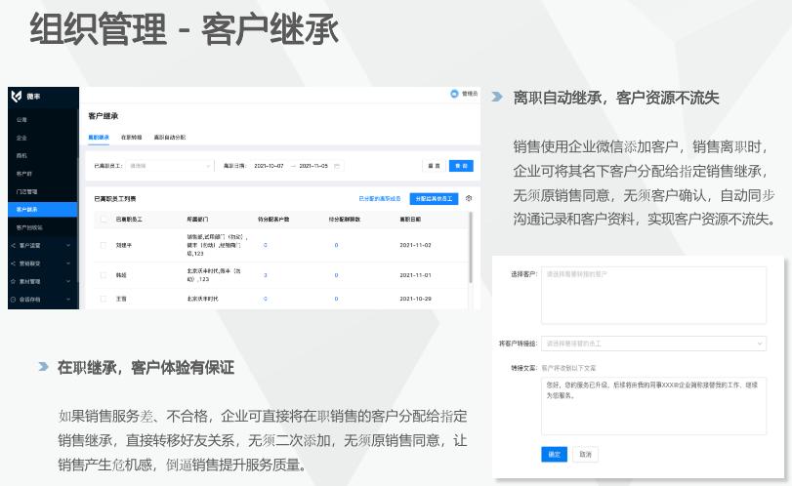Viewport: 792px width, 486px height.
Task: Open the 管理员 avatar icon at top right
Action: [x=454, y=94]
